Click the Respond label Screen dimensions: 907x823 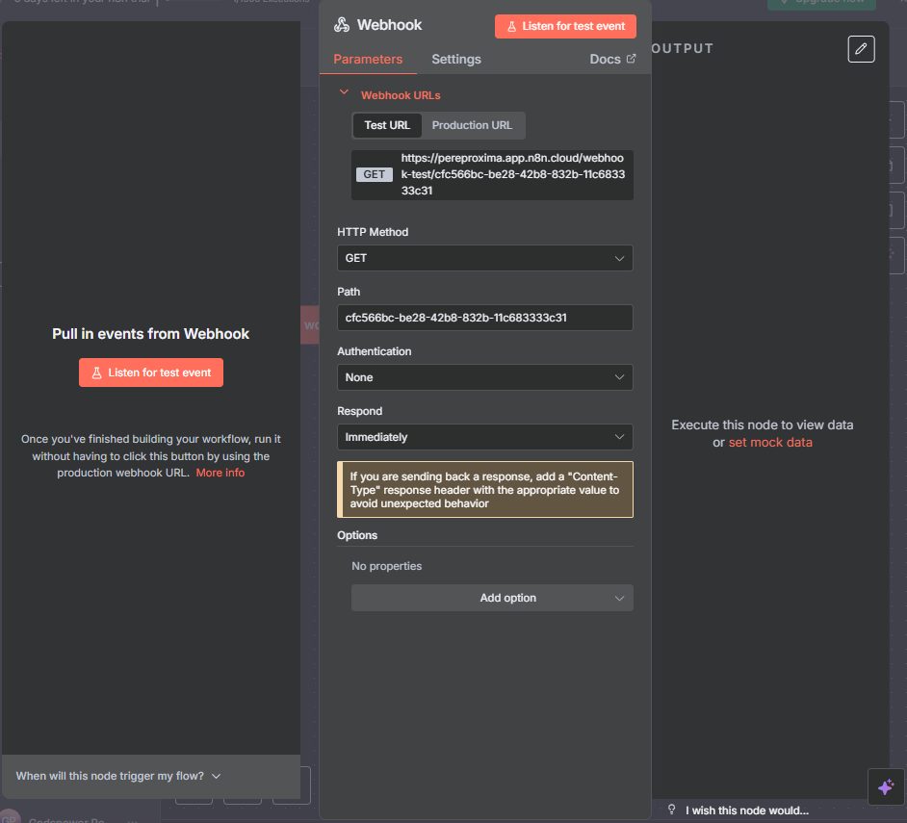pos(360,411)
